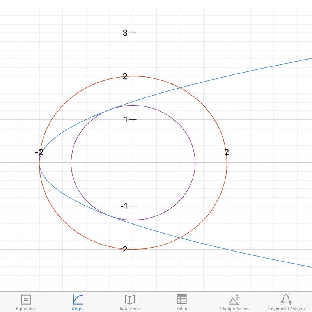Screen dimensions: 312x312
Task: Select the Graph tab icon
Action: coord(78,300)
